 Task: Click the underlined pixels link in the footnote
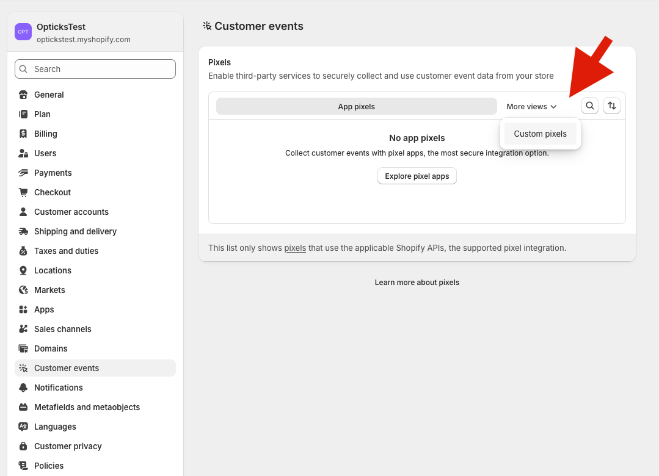coord(294,248)
